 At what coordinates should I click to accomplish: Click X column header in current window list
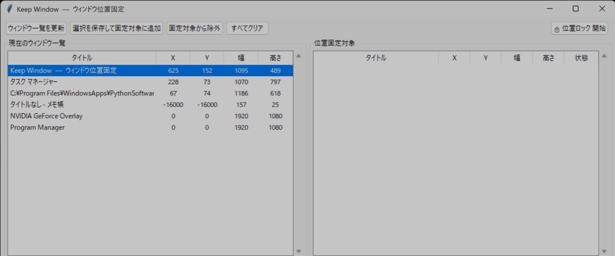click(x=173, y=58)
